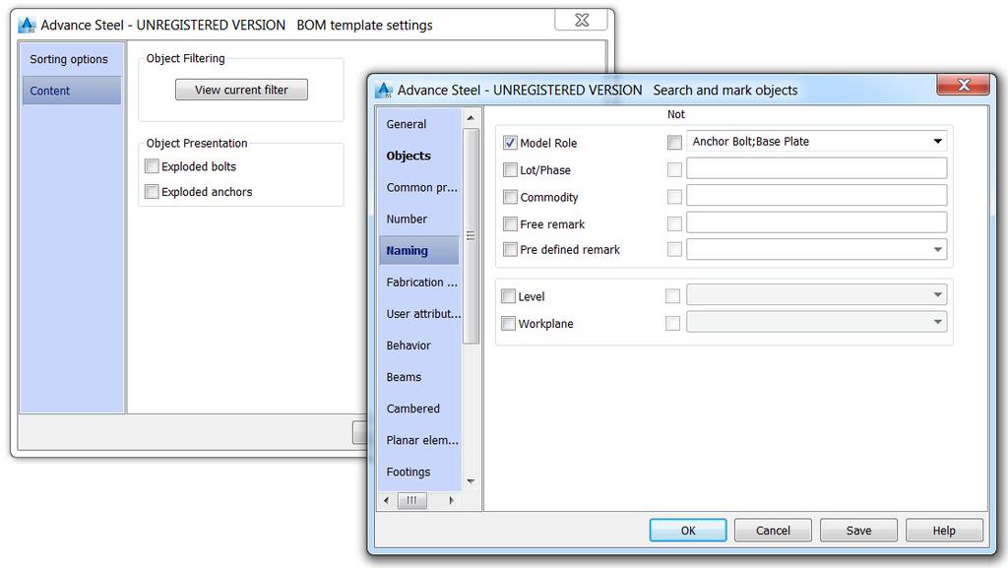The width and height of the screenshot is (1008, 568).
Task: Enable the Level checkbox
Action: [x=508, y=296]
